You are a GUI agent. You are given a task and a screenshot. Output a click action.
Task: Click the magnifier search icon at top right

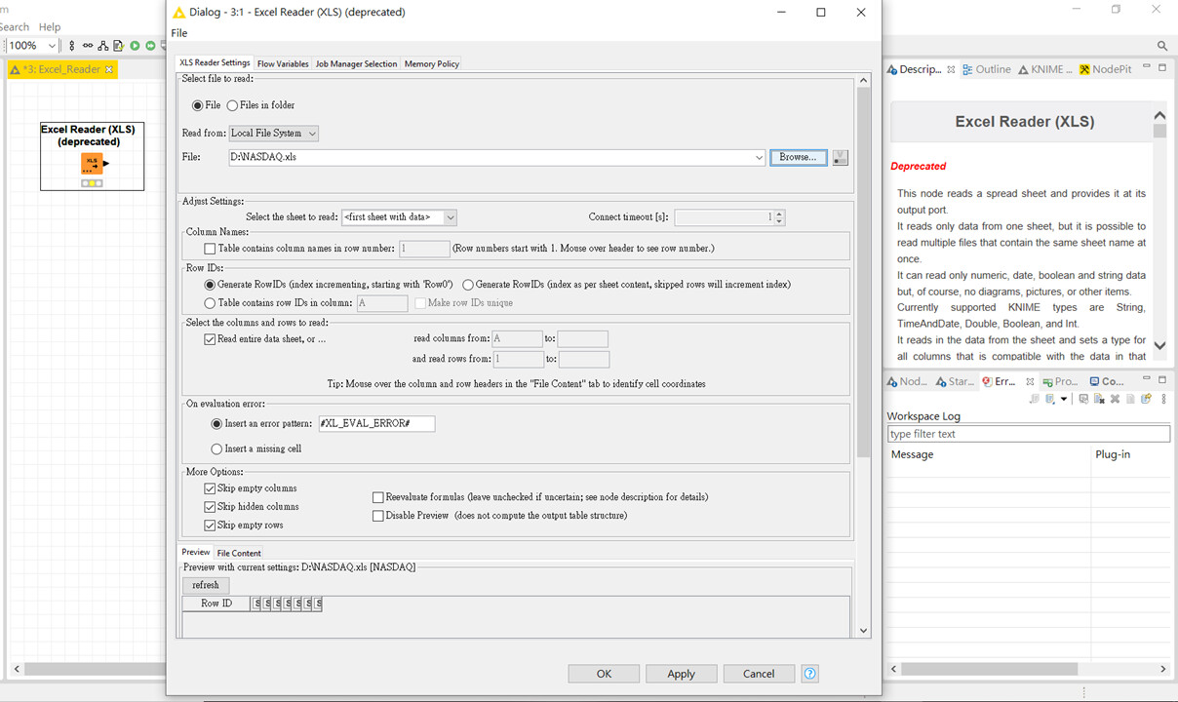pos(1161,46)
